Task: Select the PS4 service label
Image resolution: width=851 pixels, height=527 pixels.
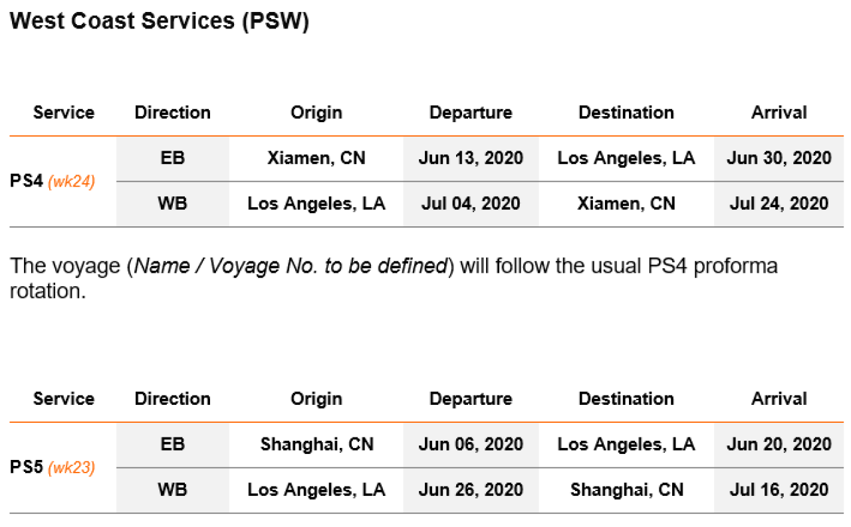Action: pos(27,181)
